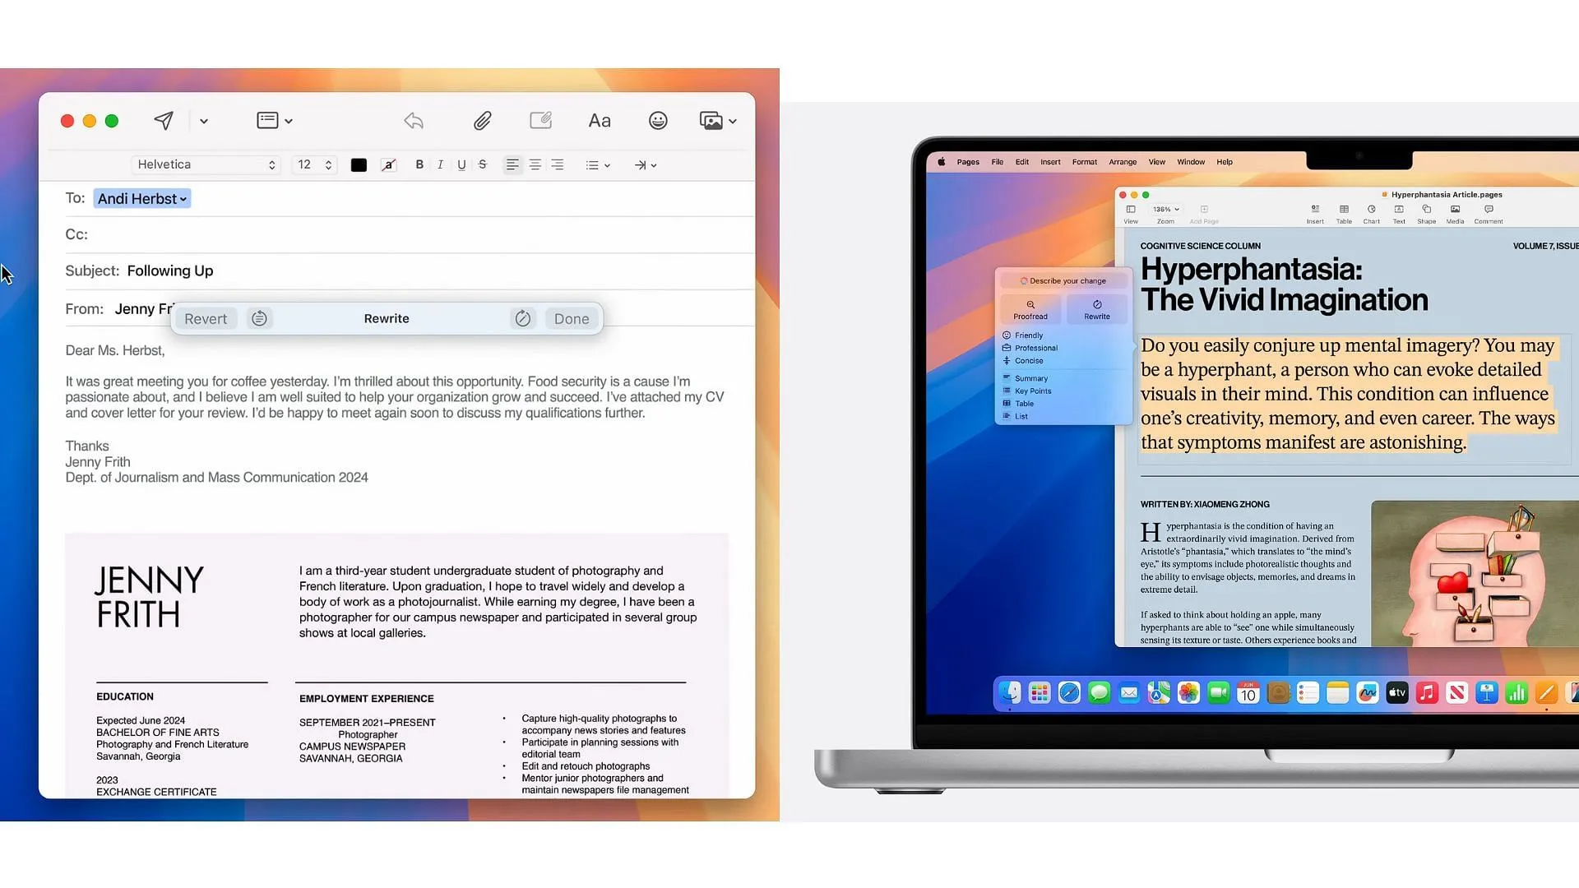Click the Rewrite button in AI toolbar
Viewport: 1579px width, 888px height.
coord(387,317)
